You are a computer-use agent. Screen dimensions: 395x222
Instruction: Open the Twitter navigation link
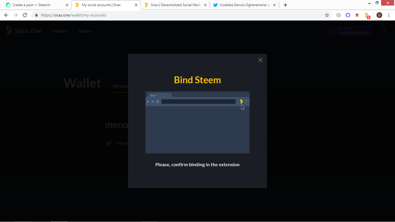(60, 31)
